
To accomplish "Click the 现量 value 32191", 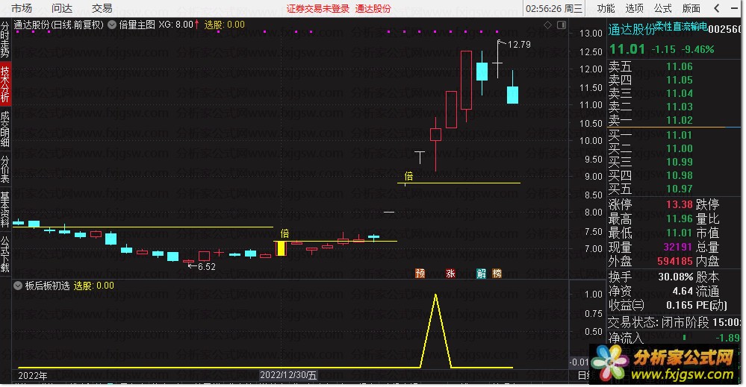I will [x=677, y=247].
